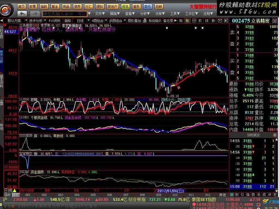Open the 工作区 dropdown menu
Image resolution: width=279 pixels, height=209 pixels.
pos(192,14)
